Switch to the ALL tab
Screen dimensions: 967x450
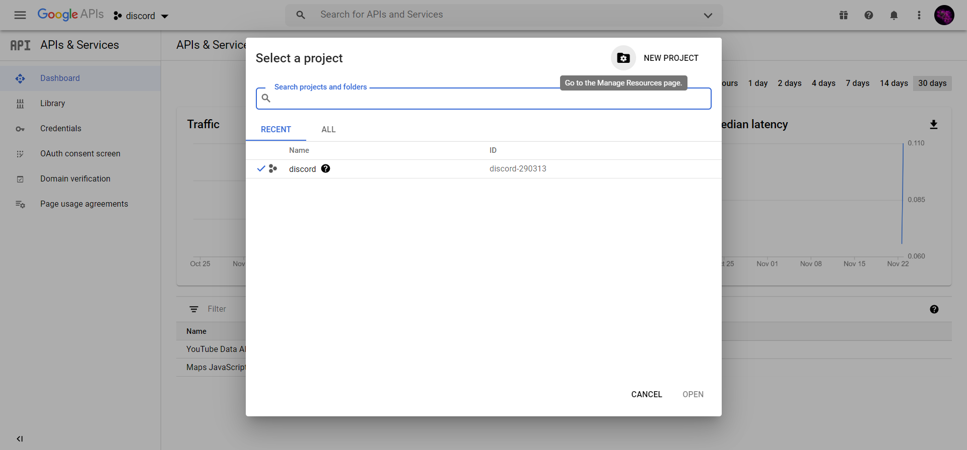click(x=328, y=130)
